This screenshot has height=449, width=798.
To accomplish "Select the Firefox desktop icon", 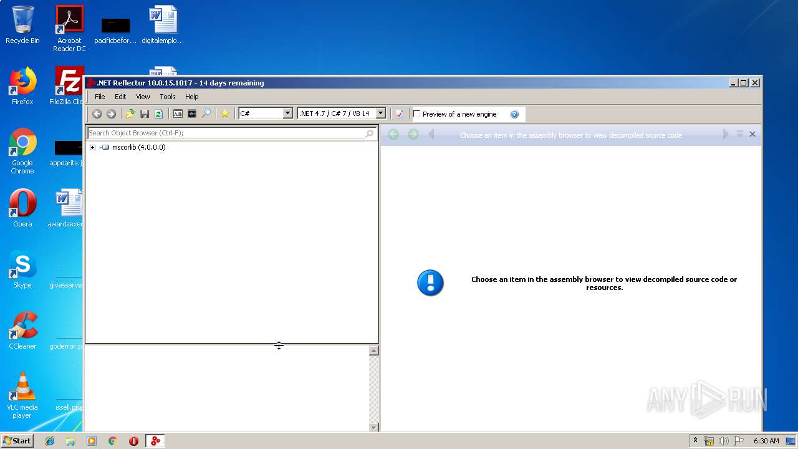I will coord(22,86).
